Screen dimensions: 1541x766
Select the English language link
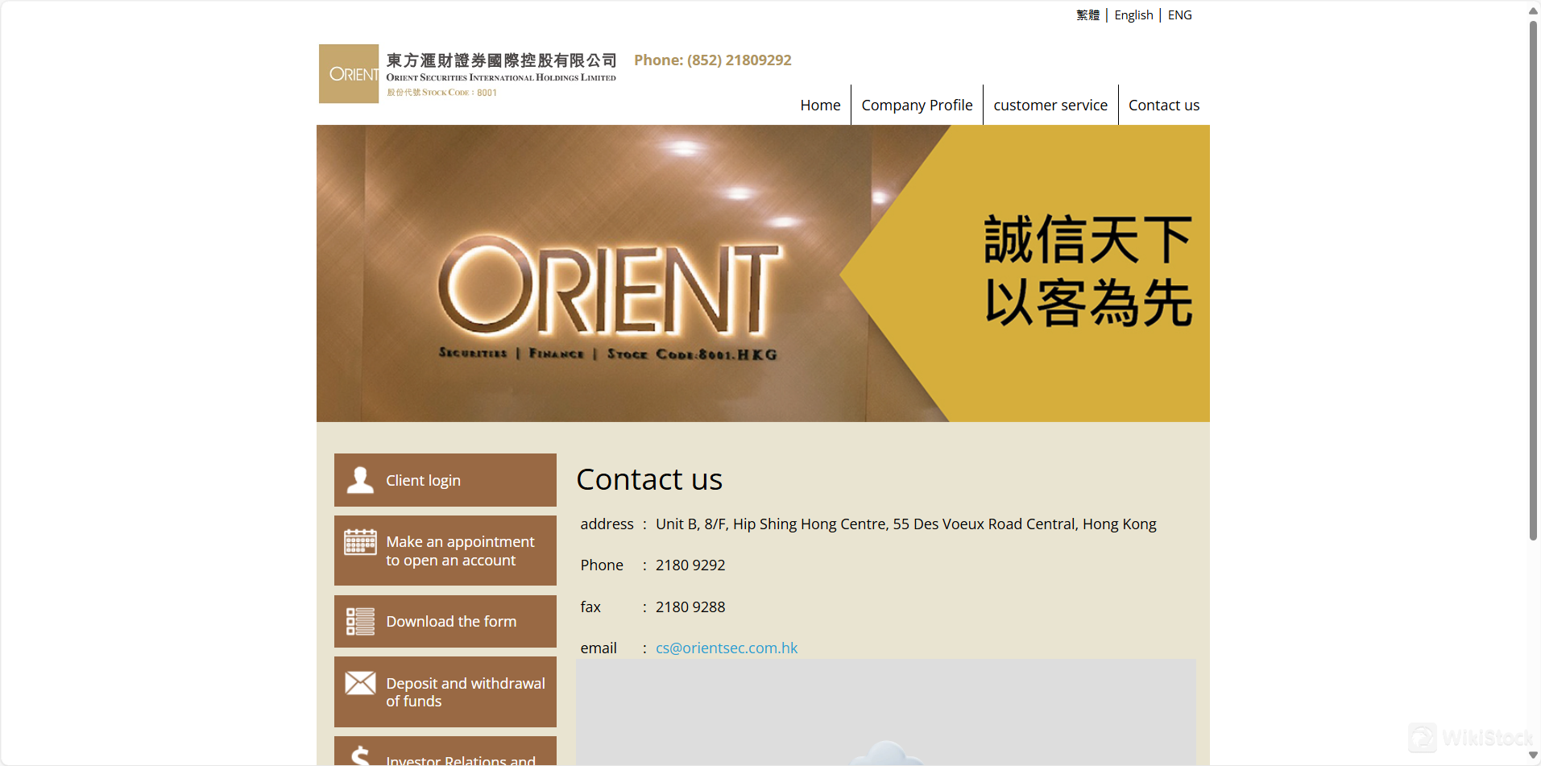[x=1133, y=15]
